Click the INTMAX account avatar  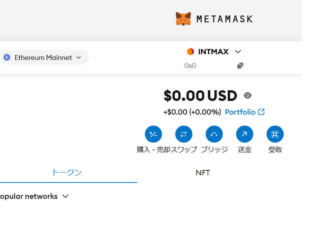[190, 52]
